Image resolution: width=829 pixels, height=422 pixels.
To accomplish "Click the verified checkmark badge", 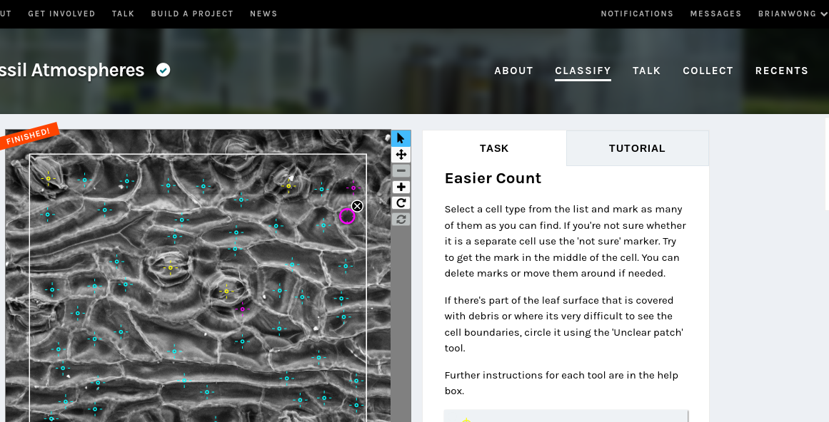I will pyautogui.click(x=164, y=70).
